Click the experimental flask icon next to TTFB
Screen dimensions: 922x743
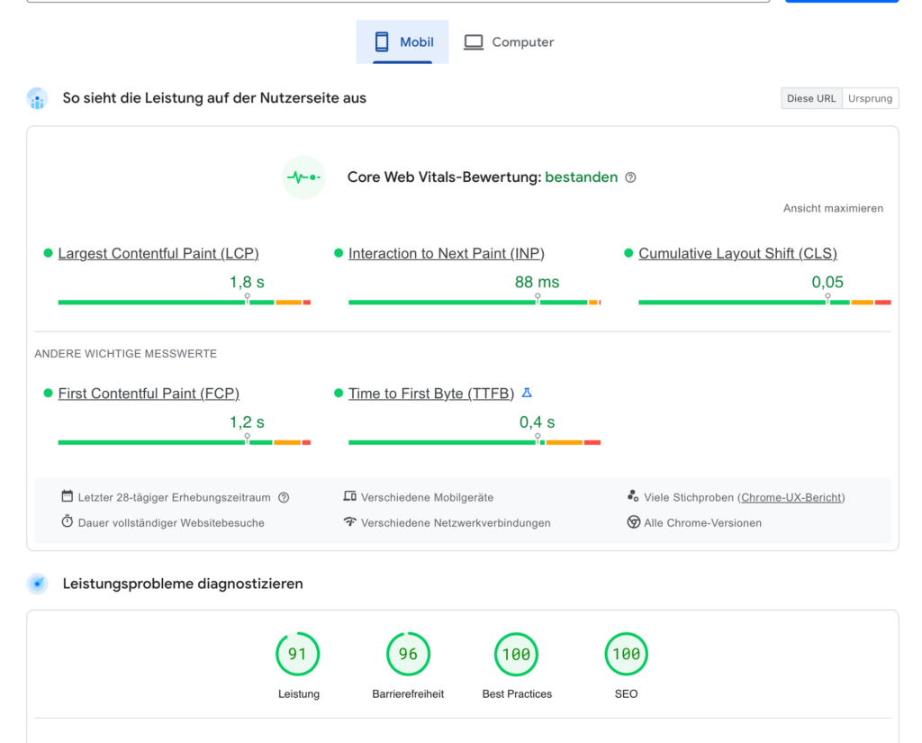[528, 393]
